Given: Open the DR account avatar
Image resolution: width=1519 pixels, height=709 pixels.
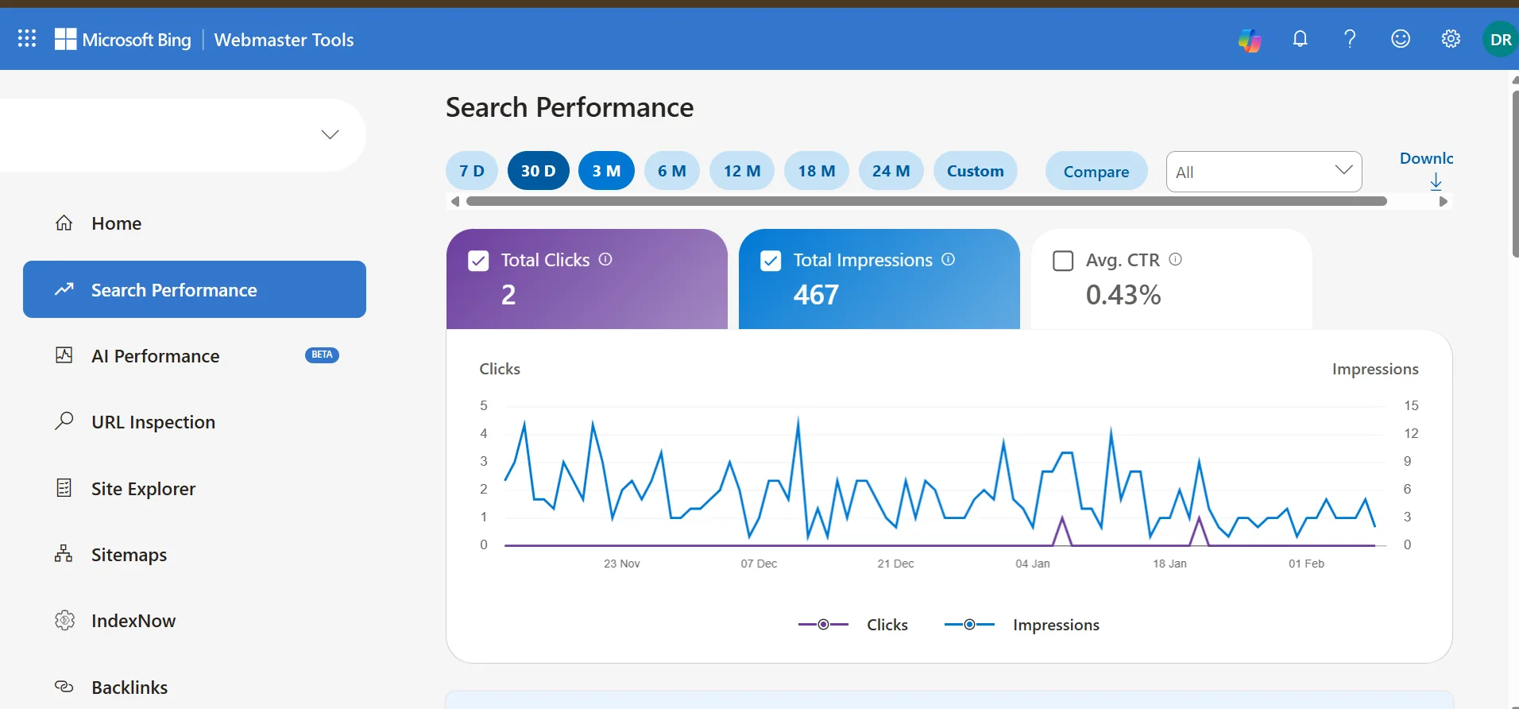Looking at the screenshot, I should point(1501,39).
